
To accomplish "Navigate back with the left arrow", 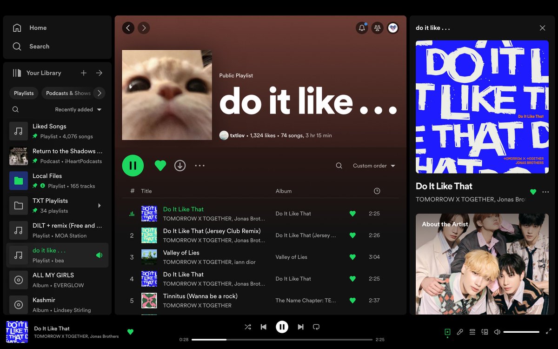I will (128, 28).
